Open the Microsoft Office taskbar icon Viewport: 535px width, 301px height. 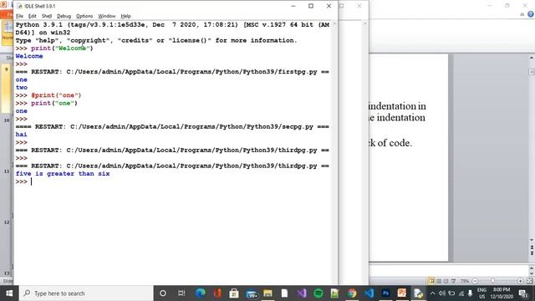click(217, 293)
